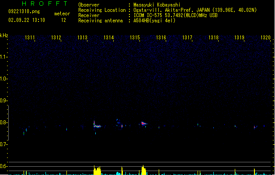Click the 1314 time axis marker
The image size is (275, 175).
click(x=108, y=38)
